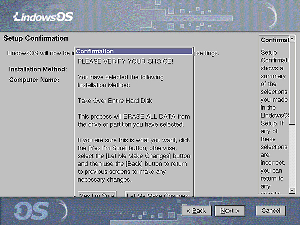The image size is (300, 225).
Task: Click the LindowsOS logo in header
Action: point(43,17)
